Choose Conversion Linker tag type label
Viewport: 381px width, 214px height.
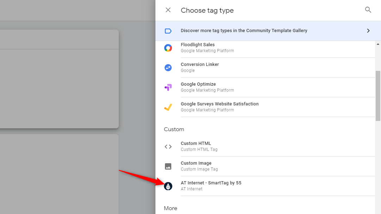point(199,65)
